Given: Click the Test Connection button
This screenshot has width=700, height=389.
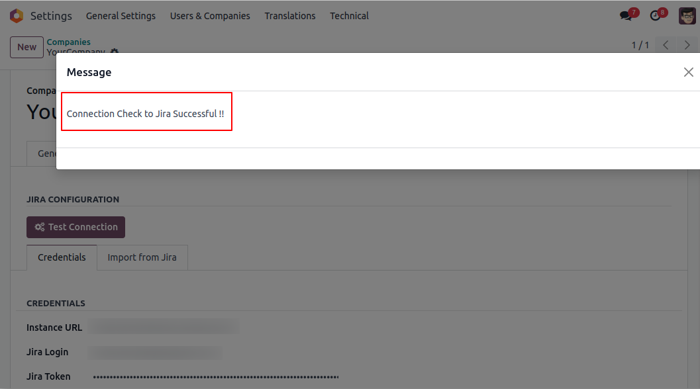Looking at the screenshot, I should pos(75,227).
